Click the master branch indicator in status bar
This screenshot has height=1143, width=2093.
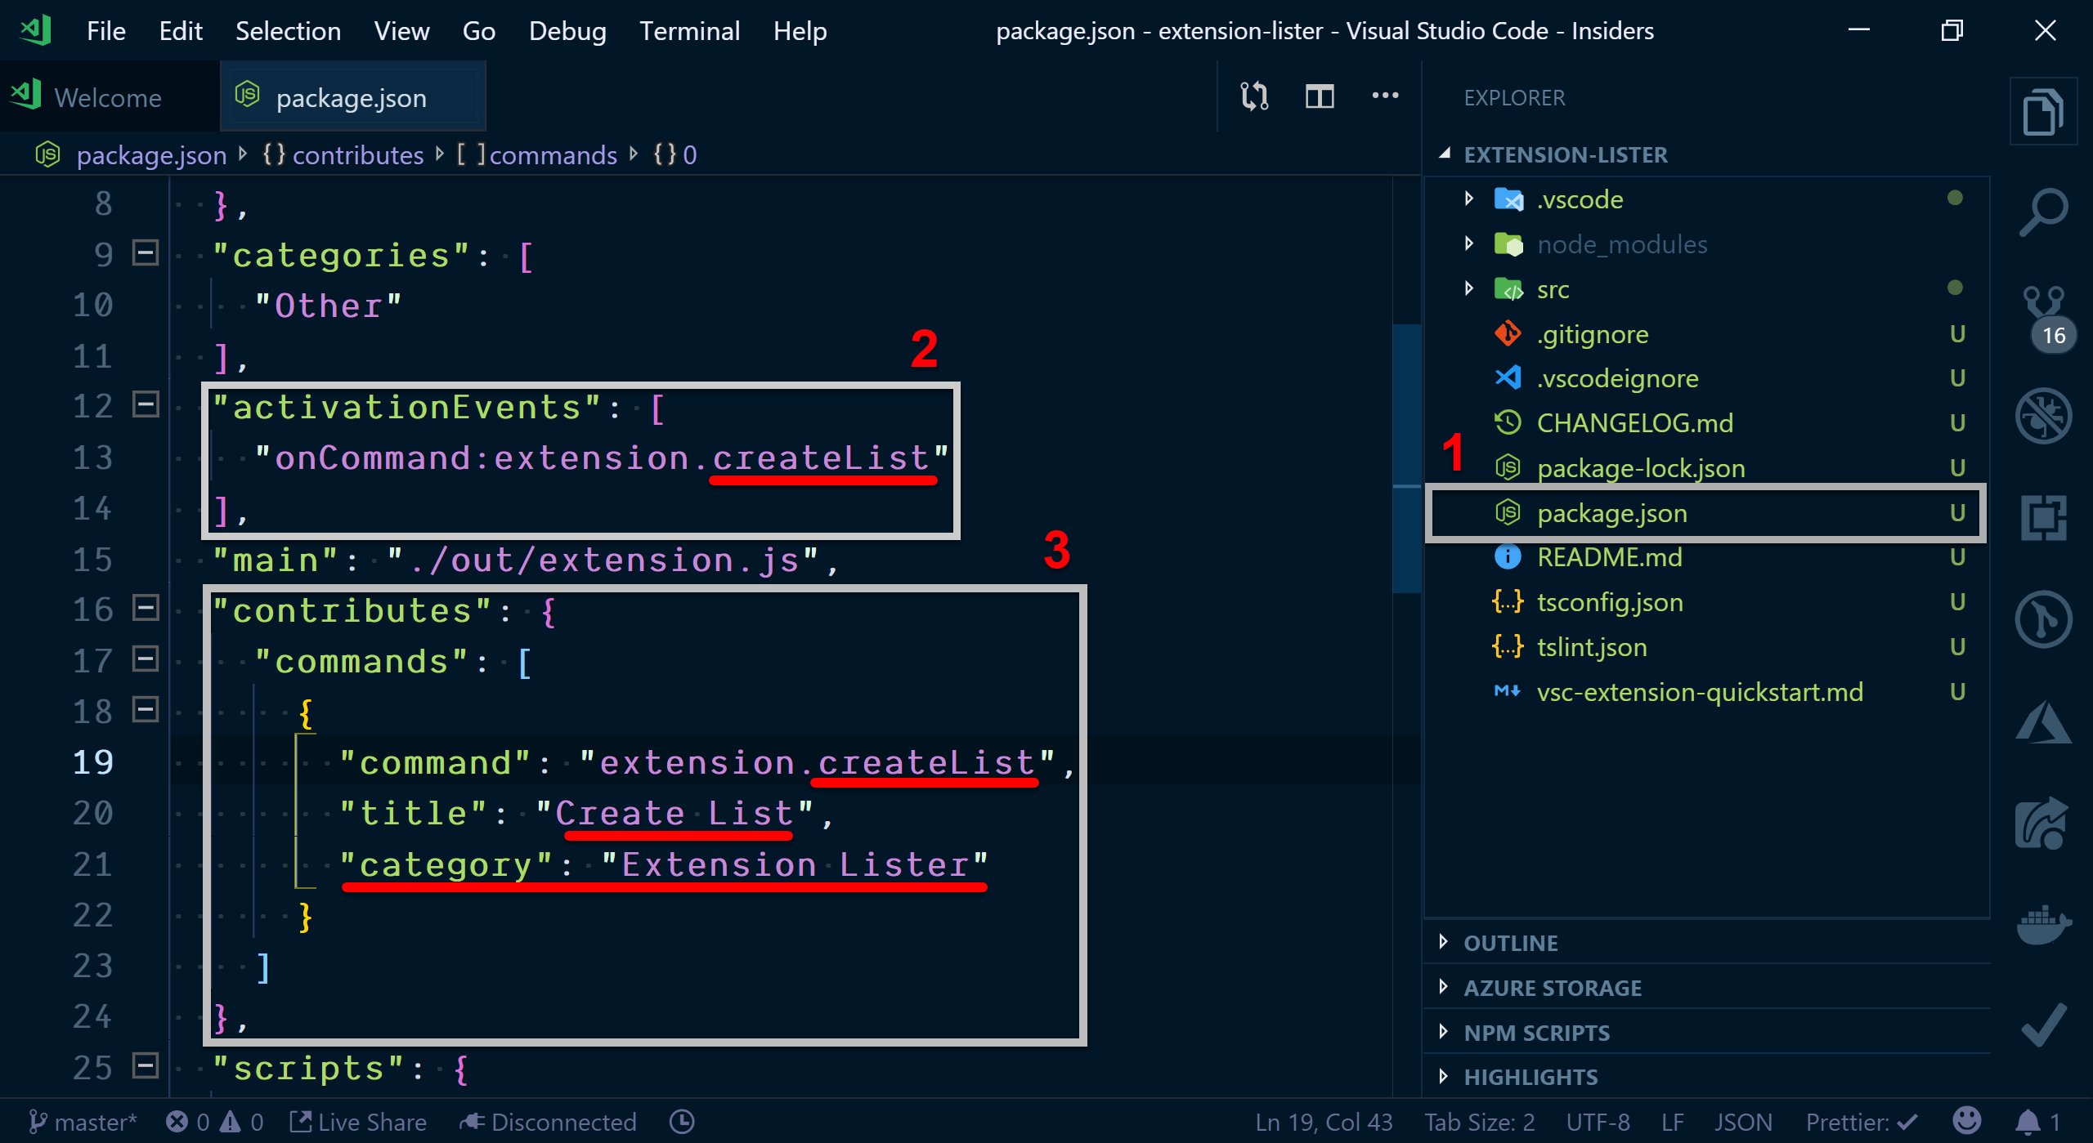[x=83, y=1122]
